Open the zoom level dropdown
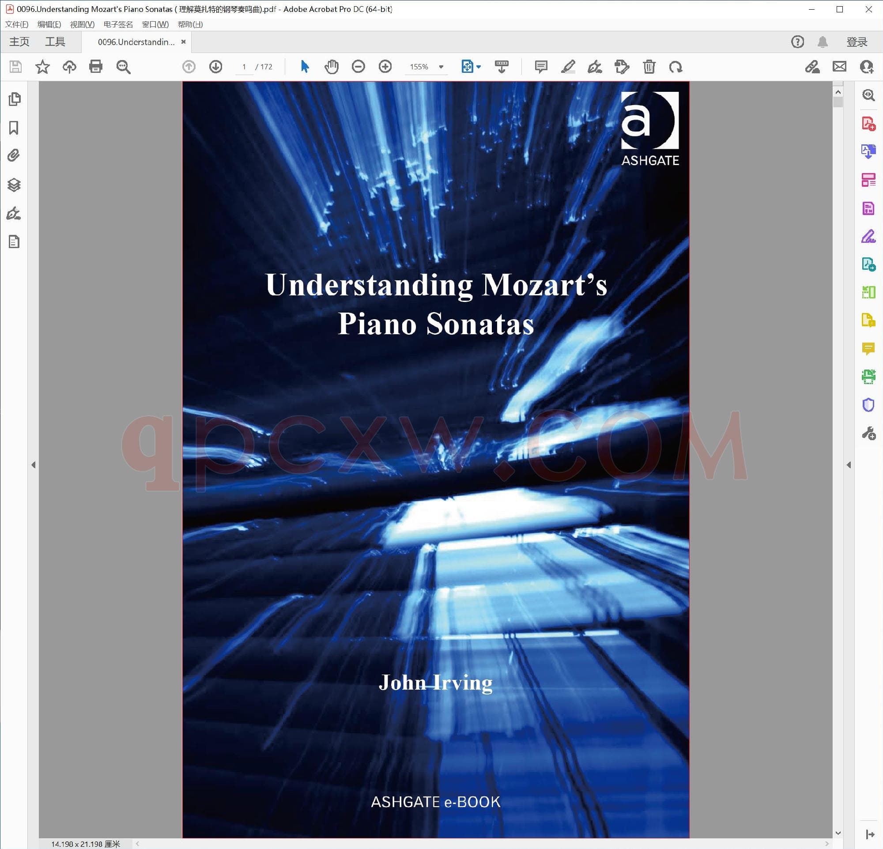 tap(441, 67)
